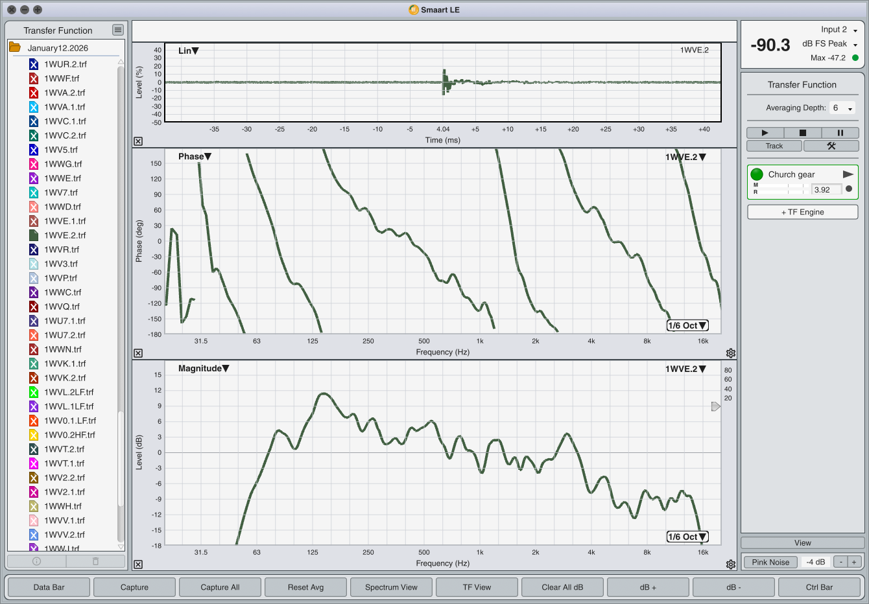Click the orange icon of 1WV0.1.LF.trf

click(x=34, y=421)
